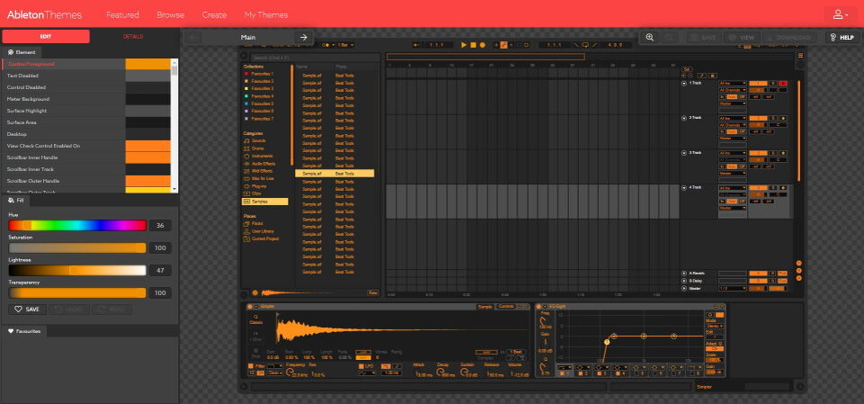The image size is (864, 404).
Task: Click the zoom-in magnifier icon
Action: pyautogui.click(x=650, y=38)
